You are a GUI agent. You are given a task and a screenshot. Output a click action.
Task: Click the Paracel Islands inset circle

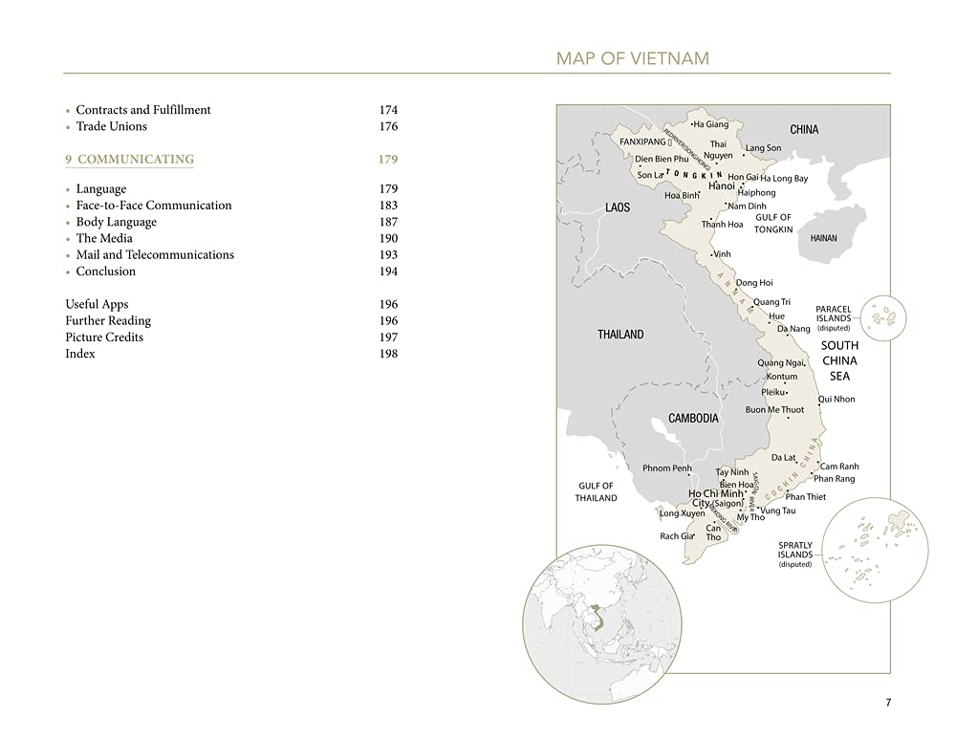tap(883, 315)
